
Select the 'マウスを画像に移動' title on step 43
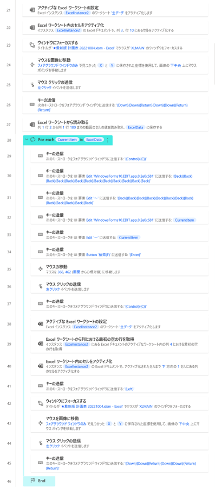pos(62,418)
